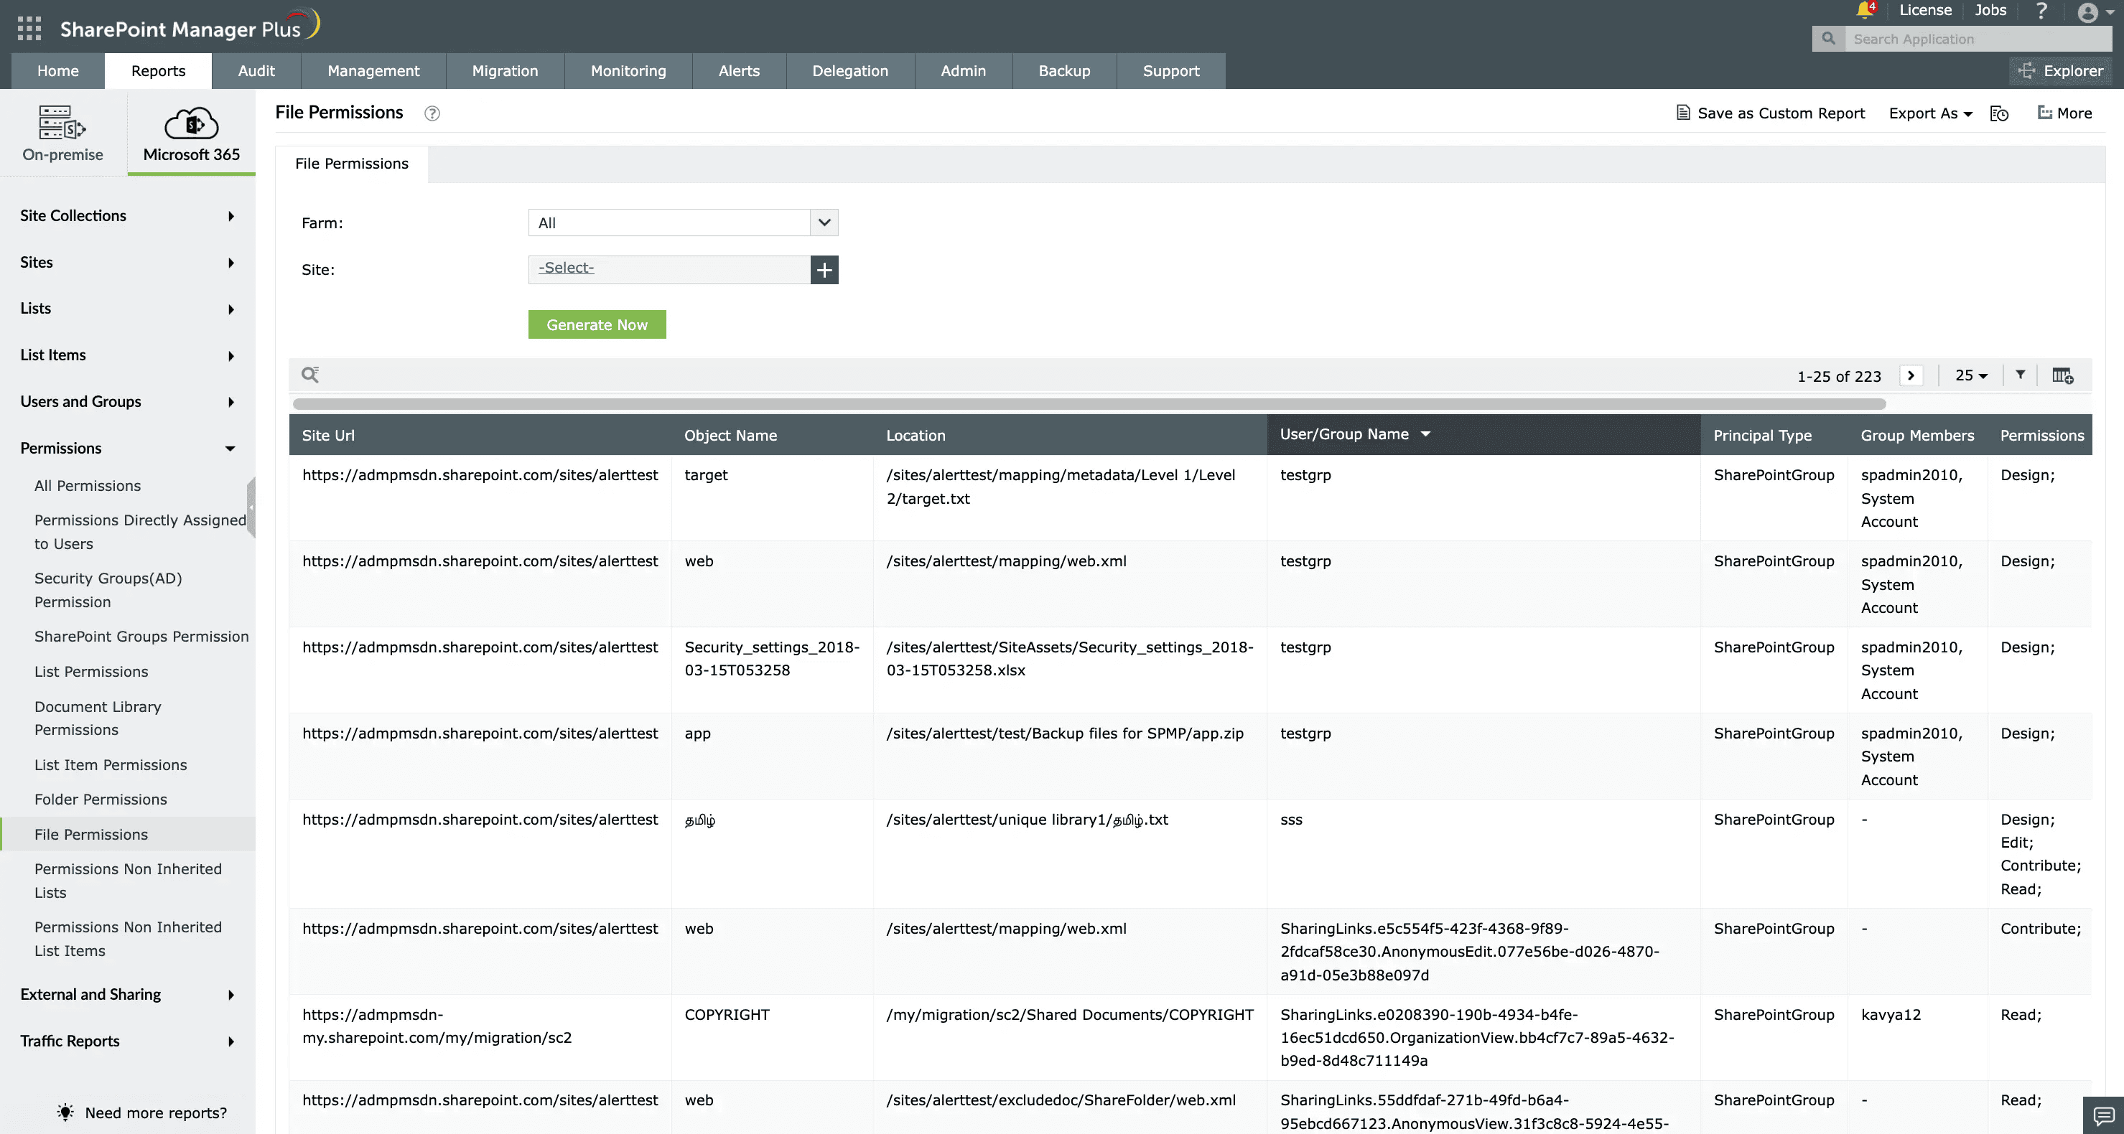2124x1134 pixels.
Task: Open the Migration tab
Action: [x=506, y=71]
